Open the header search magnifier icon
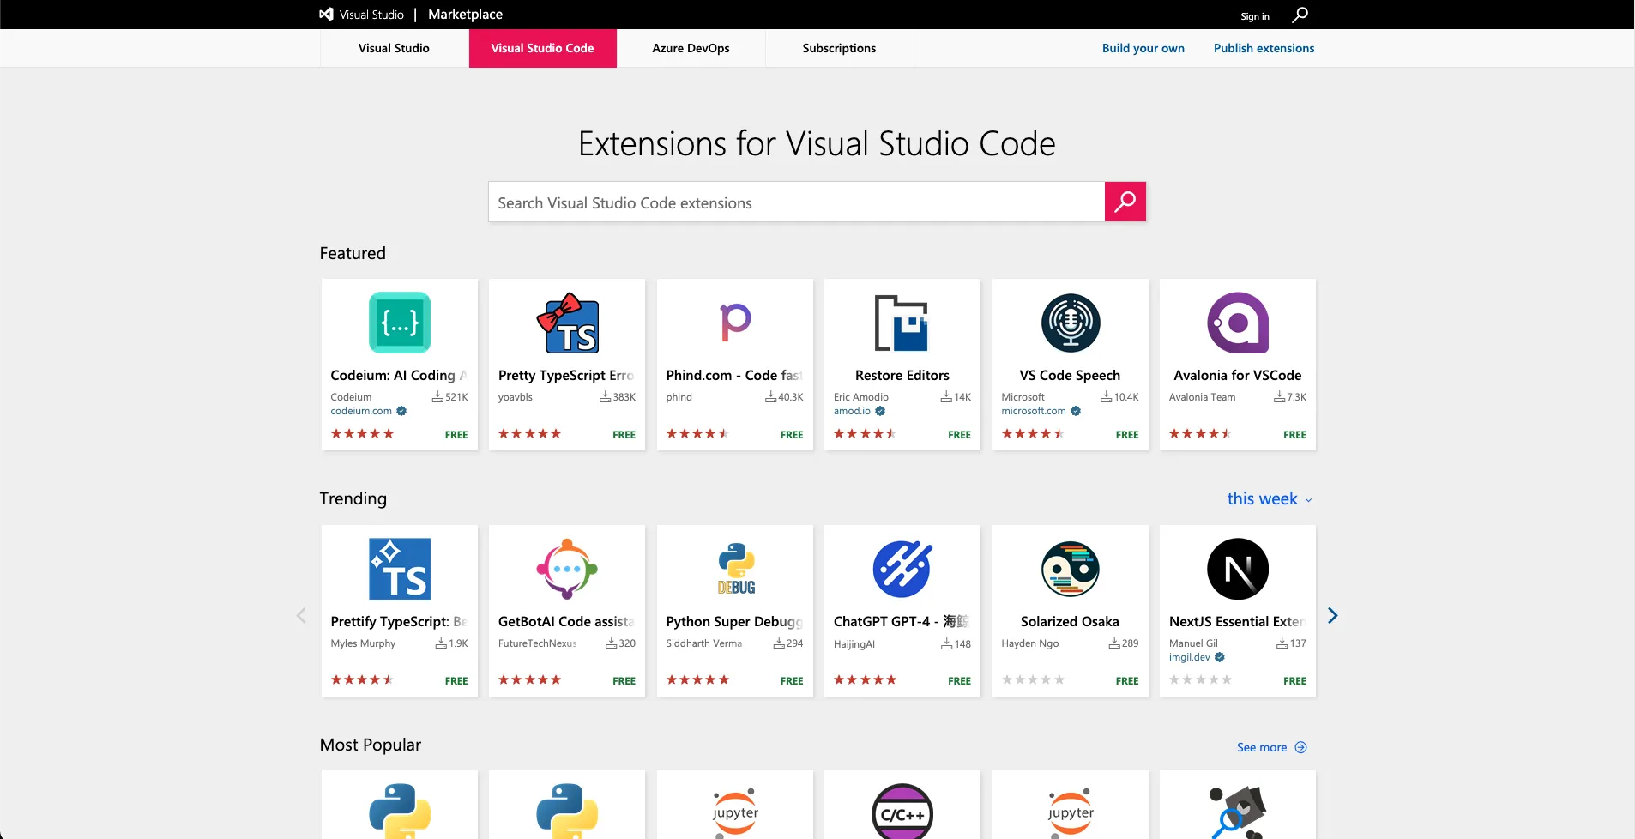Viewport: 1635px width, 839px height. (x=1300, y=15)
